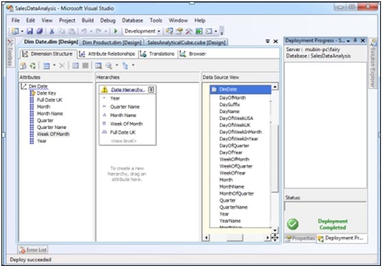
Task: Click the Find Table icon in dimension toolbar
Action: pos(98,66)
